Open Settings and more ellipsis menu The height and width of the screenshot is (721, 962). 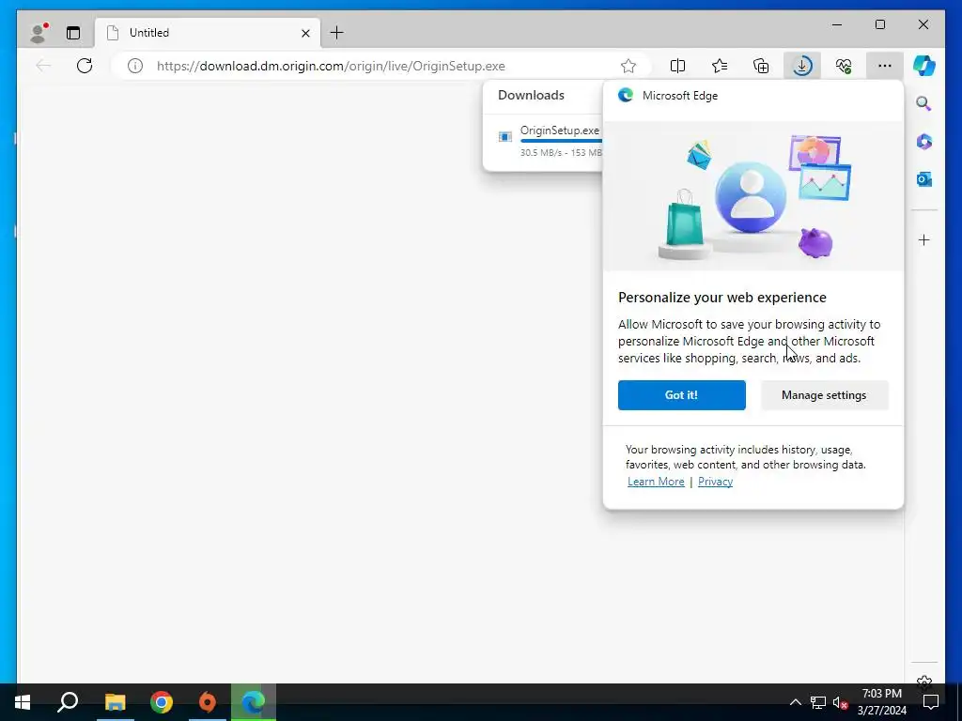885,66
